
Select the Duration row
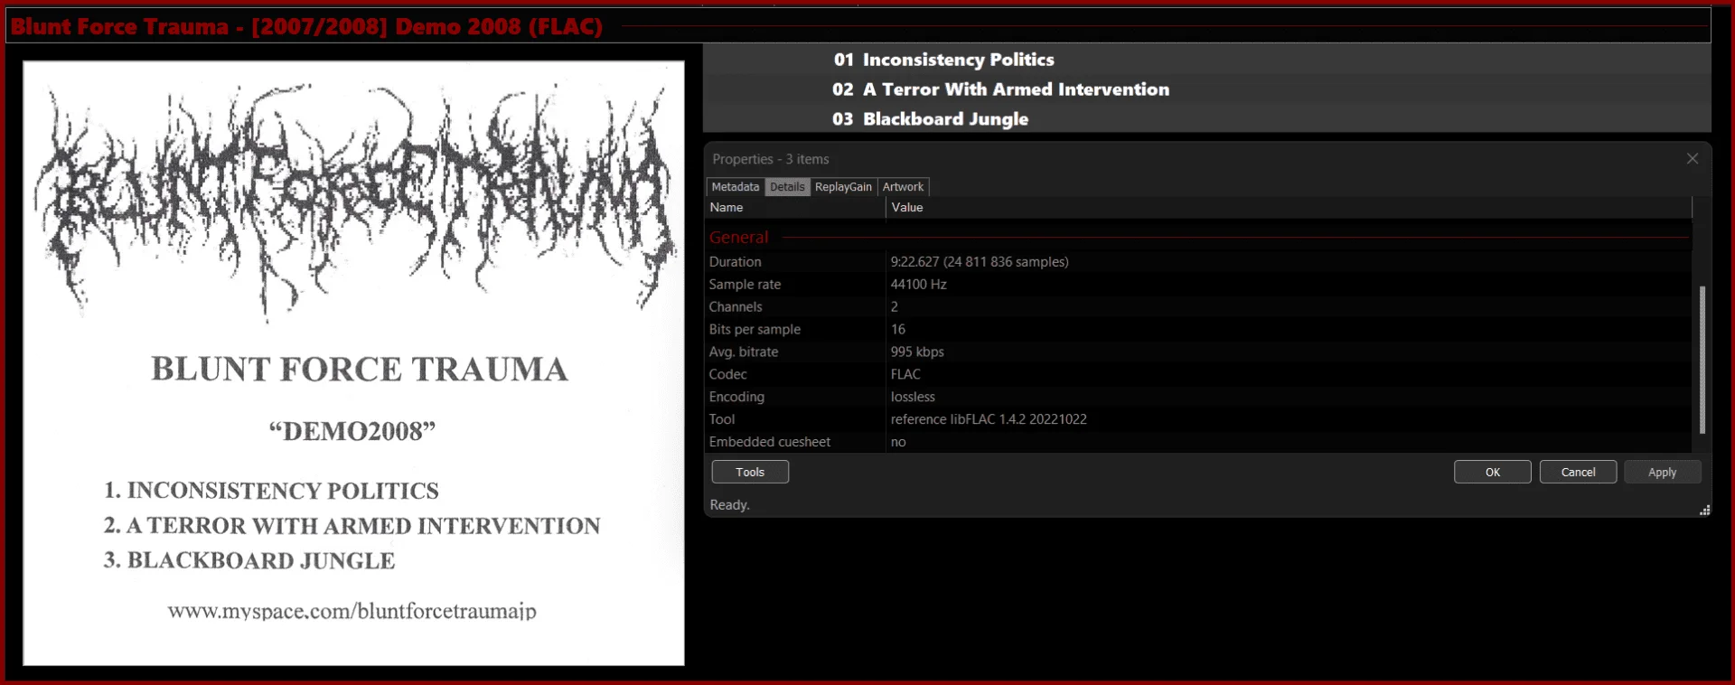(1198, 262)
